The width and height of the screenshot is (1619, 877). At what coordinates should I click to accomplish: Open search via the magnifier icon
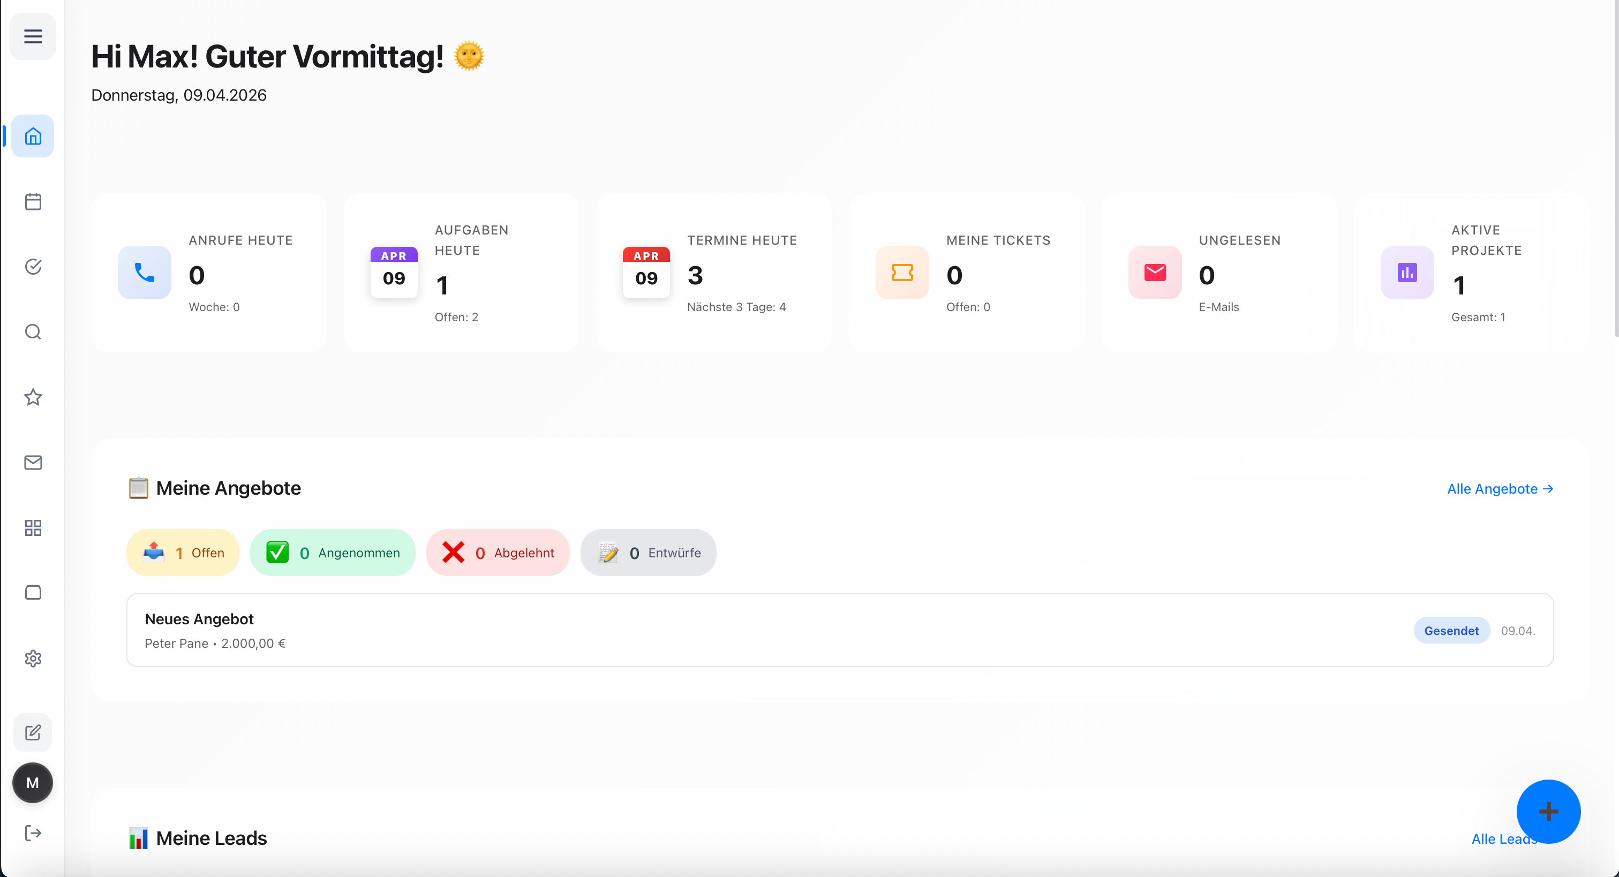(x=33, y=332)
